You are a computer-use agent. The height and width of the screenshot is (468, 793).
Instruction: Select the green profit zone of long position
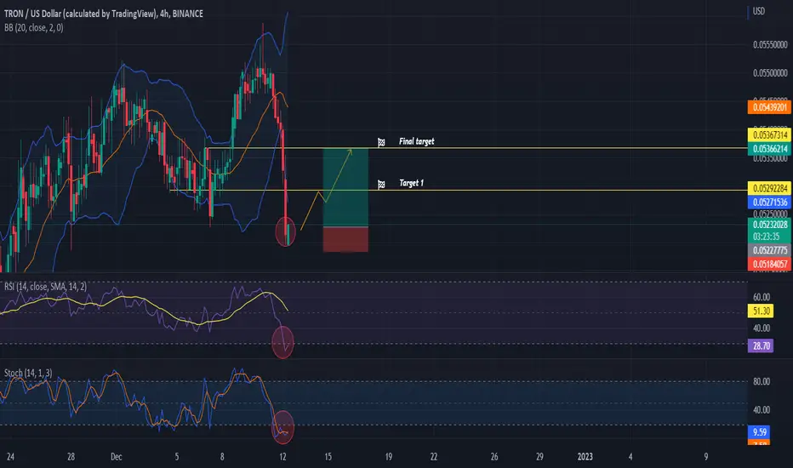tap(345, 187)
